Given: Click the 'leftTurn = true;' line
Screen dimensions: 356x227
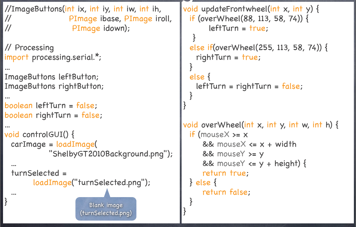Looking at the screenshot, I should coord(239,28).
